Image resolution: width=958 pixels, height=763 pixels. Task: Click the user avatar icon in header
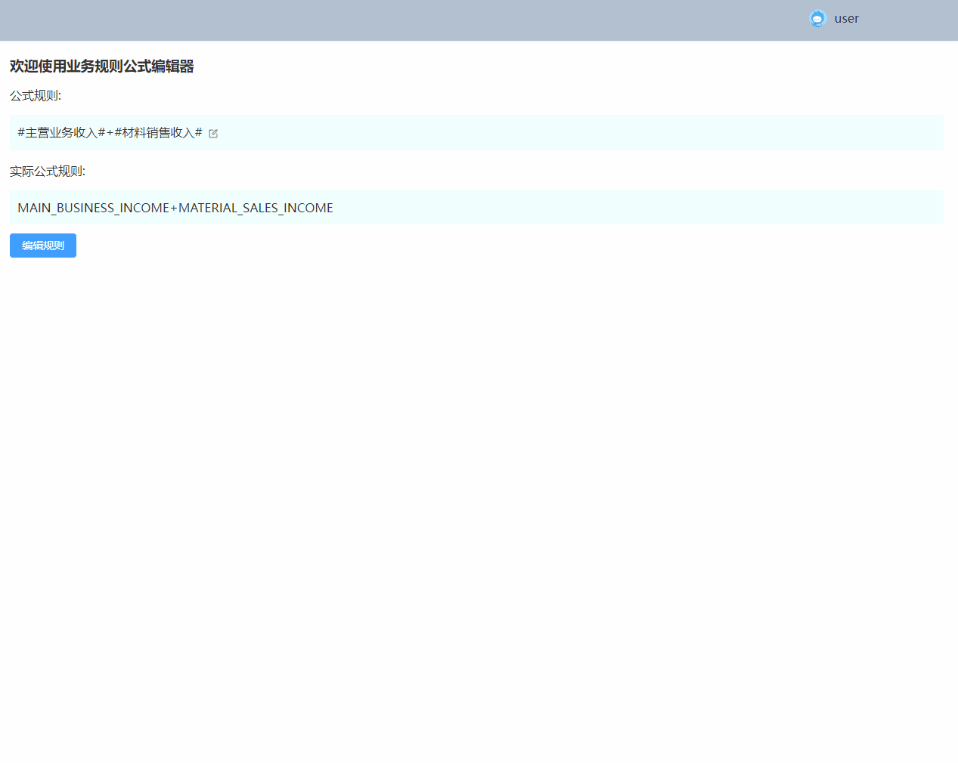pos(817,19)
